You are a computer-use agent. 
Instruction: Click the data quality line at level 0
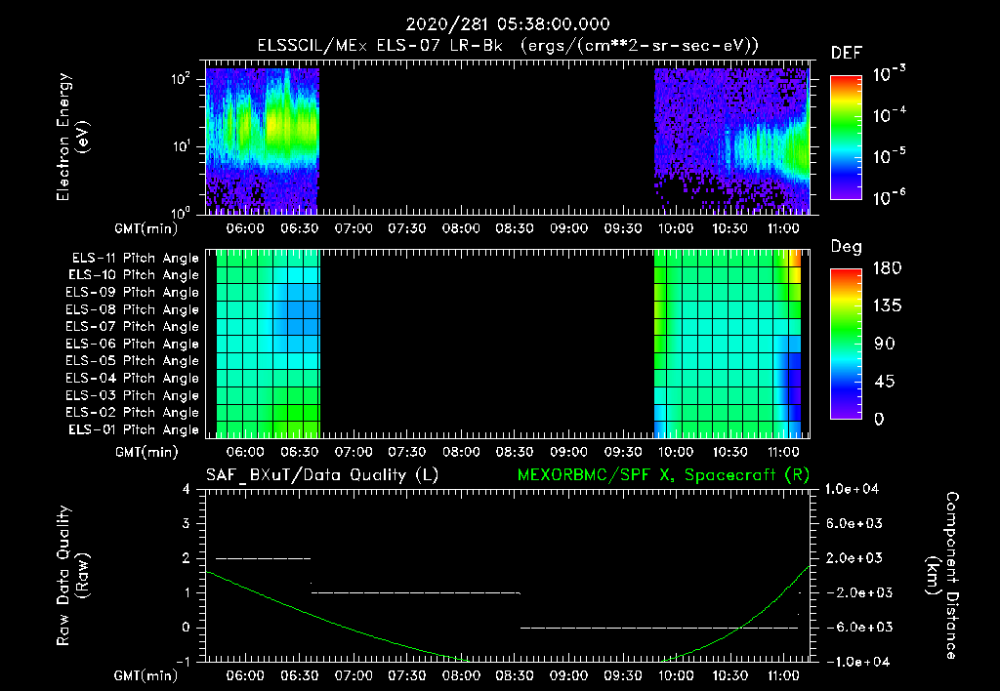pyautogui.click(x=659, y=628)
